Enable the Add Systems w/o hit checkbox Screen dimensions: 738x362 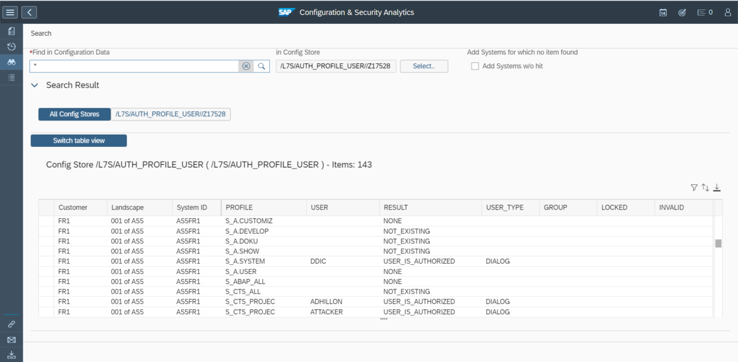[x=475, y=66]
